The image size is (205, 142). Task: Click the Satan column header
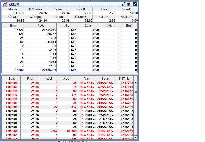(105, 79)
